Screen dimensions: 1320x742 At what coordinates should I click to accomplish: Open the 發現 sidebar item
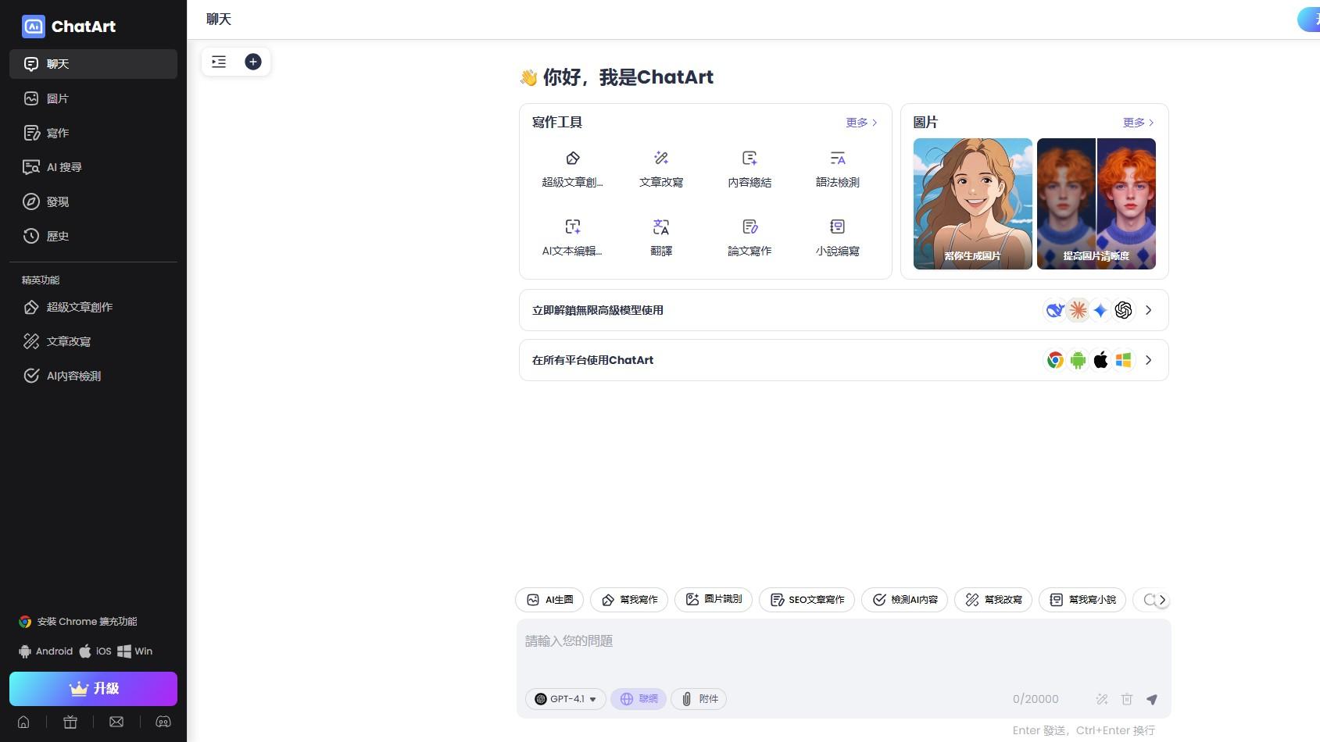point(93,202)
